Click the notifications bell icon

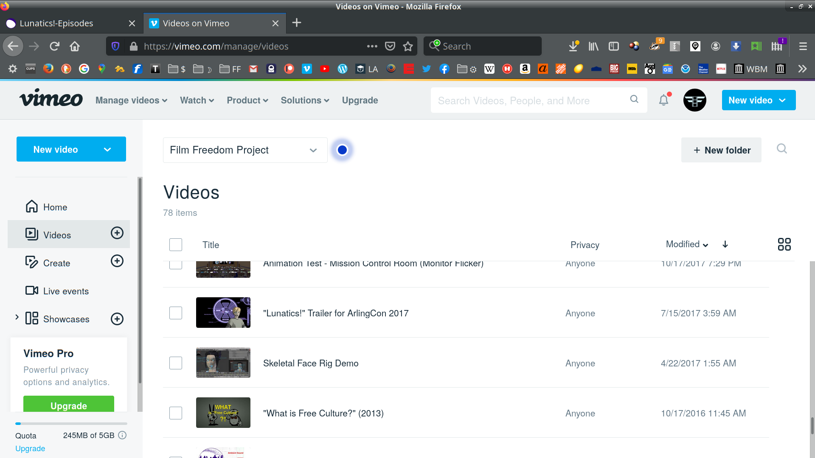(x=663, y=101)
